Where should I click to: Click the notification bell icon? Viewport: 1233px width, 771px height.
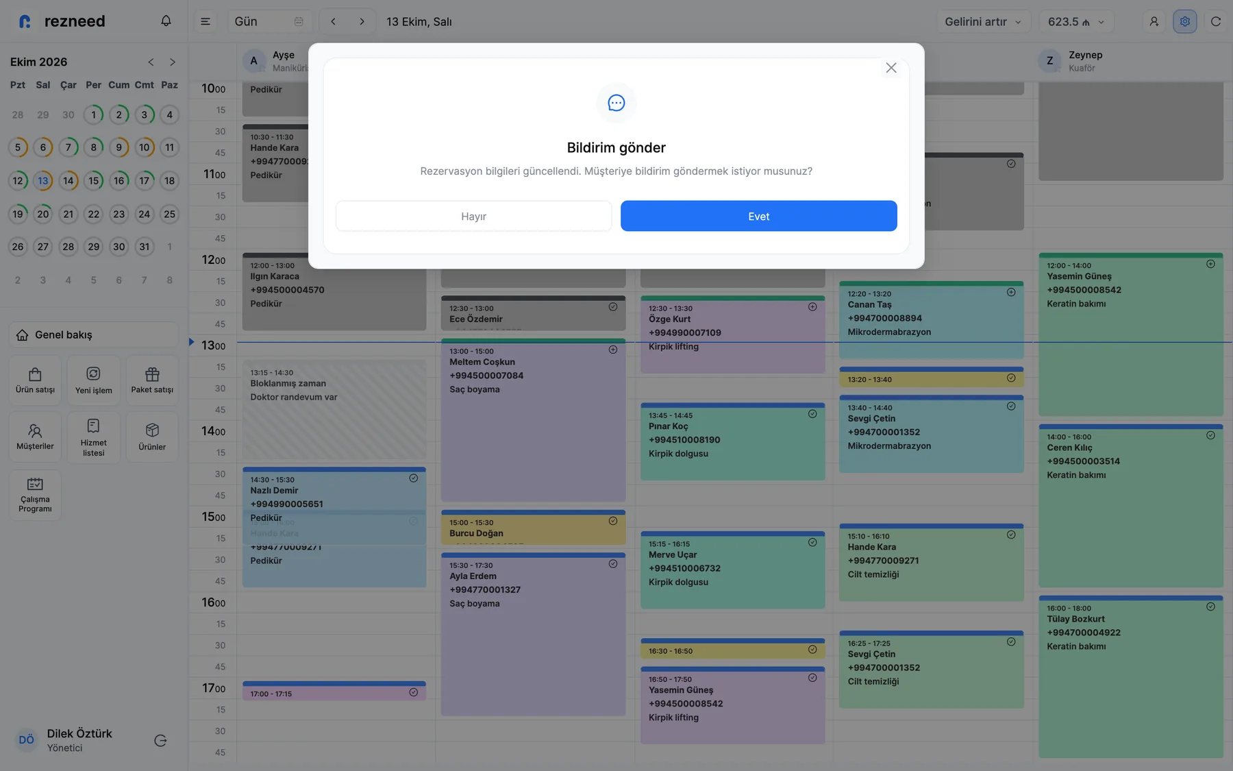(166, 21)
